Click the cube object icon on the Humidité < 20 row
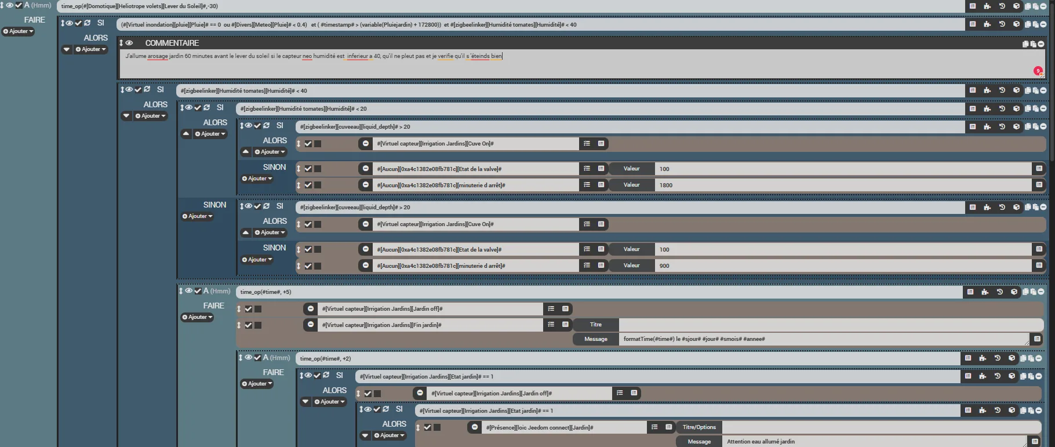Screen dimensions: 1055x447 pos(1016,108)
